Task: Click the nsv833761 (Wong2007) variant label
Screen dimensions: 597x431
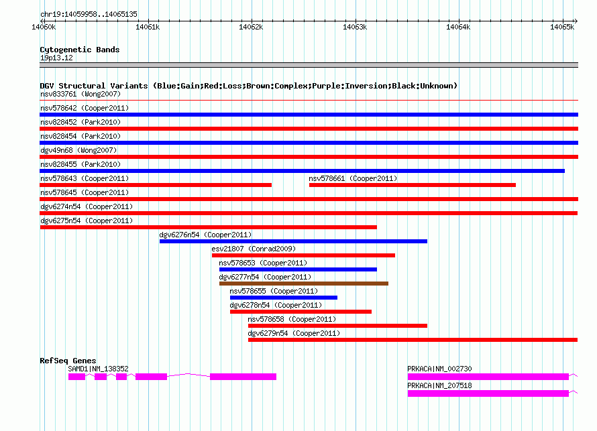Action: pos(80,94)
